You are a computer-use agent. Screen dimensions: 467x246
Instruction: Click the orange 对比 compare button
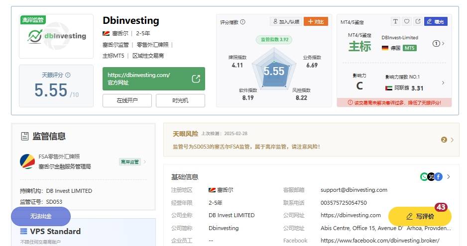coord(316,21)
